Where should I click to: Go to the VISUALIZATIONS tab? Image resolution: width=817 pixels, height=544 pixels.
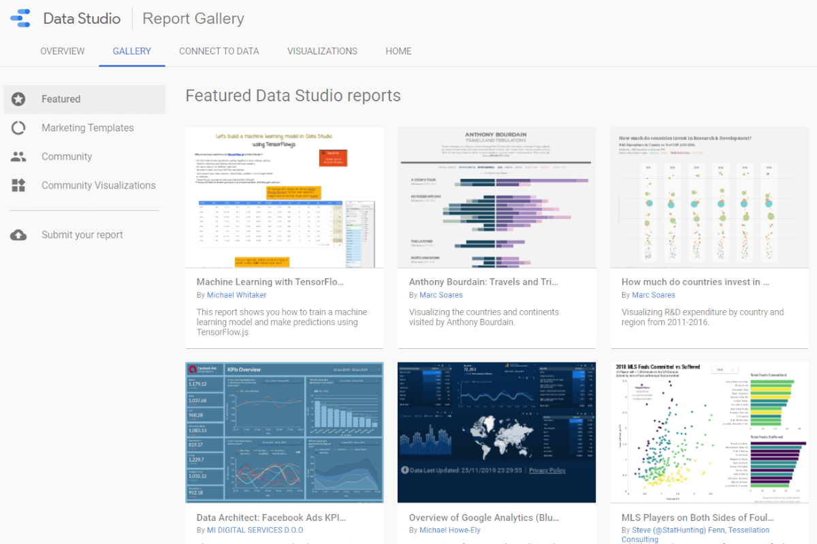[322, 51]
